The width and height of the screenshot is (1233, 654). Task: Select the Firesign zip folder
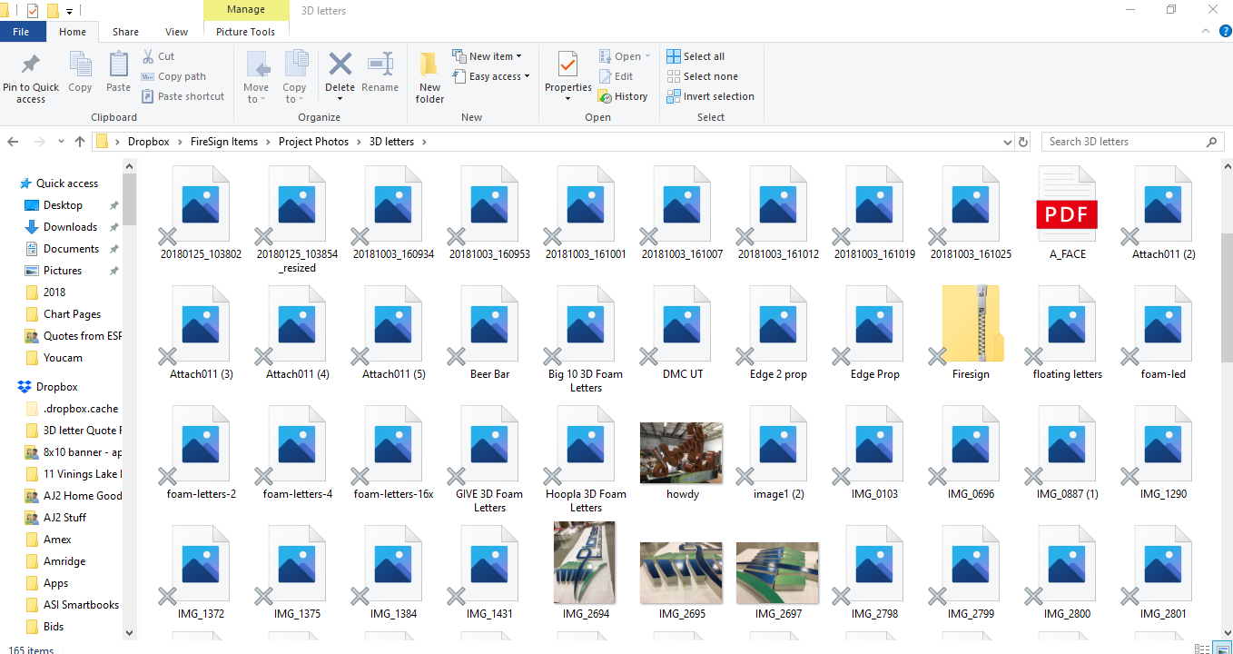tap(971, 333)
